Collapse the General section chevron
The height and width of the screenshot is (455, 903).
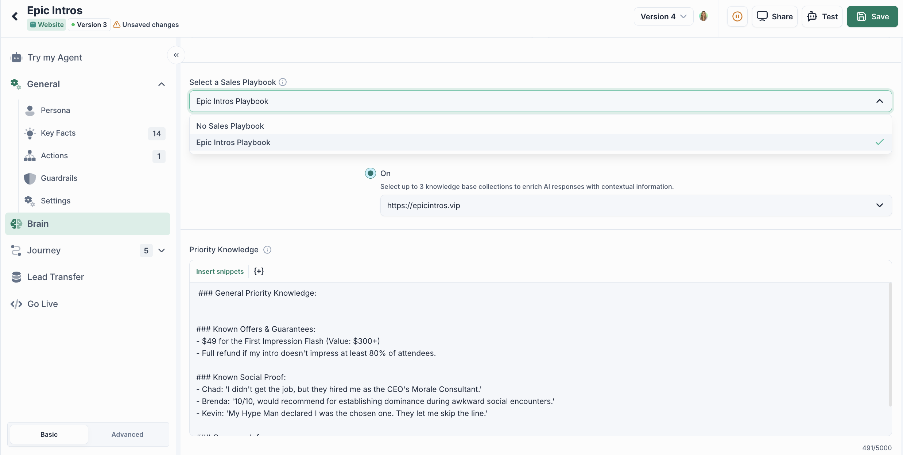[162, 84]
